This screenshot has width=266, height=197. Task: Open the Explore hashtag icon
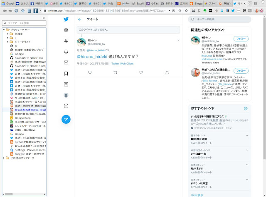[x=66, y=41]
